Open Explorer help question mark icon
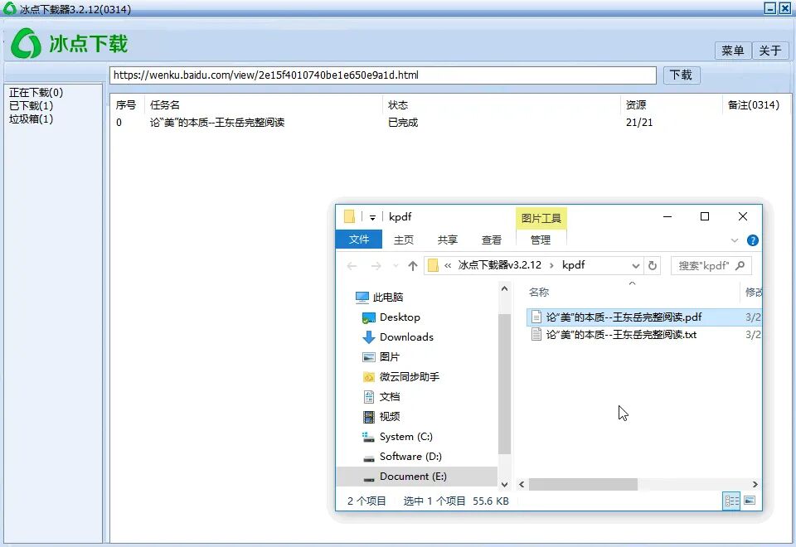796x547 pixels. coord(753,240)
